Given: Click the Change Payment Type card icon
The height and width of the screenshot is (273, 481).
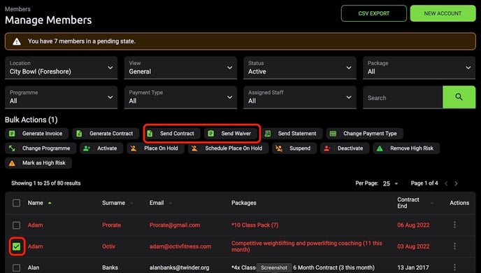Looking at the screenshot, I should [333, 134].
